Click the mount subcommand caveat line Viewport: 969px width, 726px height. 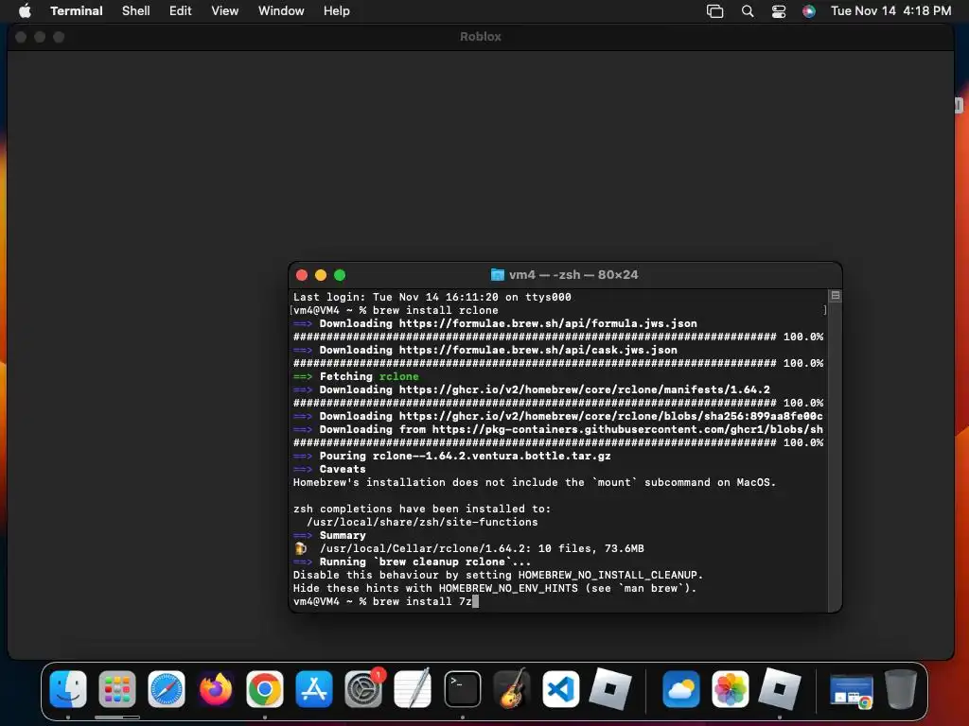[535, 482]
